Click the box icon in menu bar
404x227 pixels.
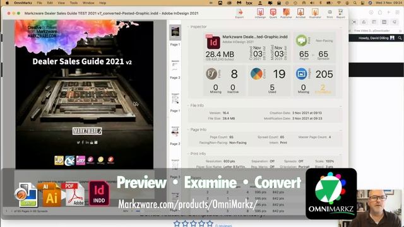point(249,3)
